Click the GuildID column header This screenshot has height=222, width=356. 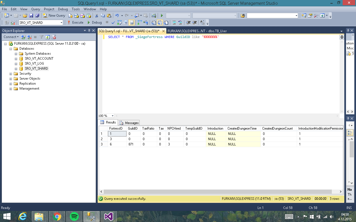pos(133,128)
